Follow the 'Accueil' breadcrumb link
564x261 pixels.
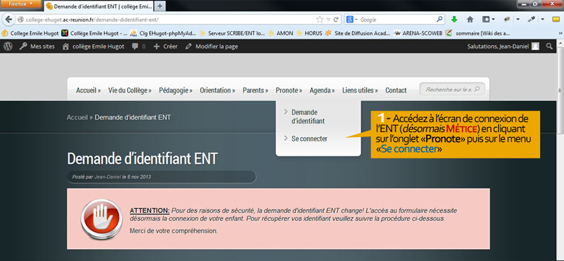[77, 117]
